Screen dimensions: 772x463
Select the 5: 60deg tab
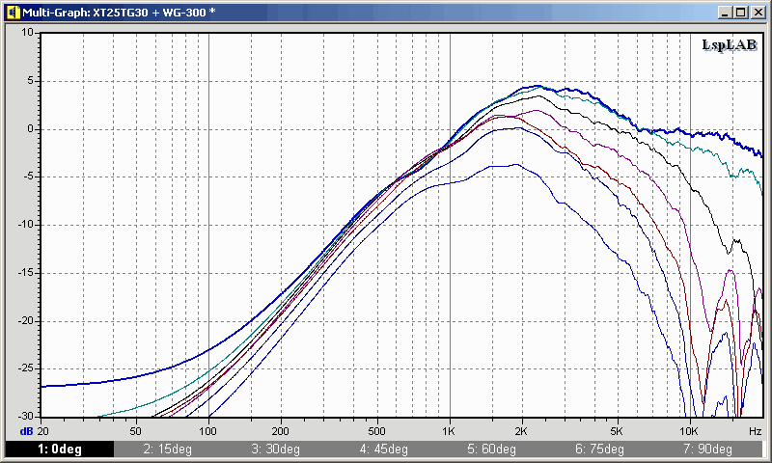(x=491, y=449)
